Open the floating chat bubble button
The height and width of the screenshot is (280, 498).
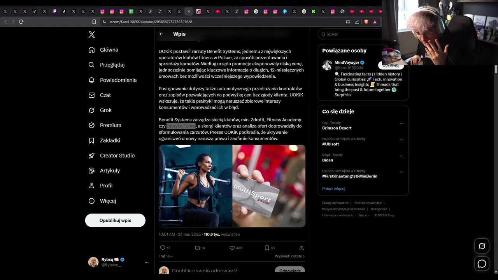482,264
